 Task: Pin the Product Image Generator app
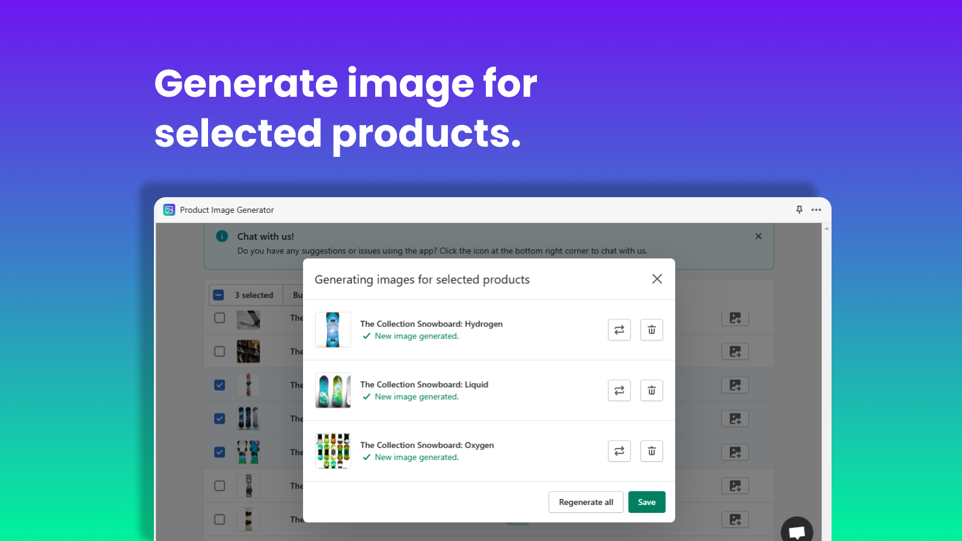pos(799,210)
